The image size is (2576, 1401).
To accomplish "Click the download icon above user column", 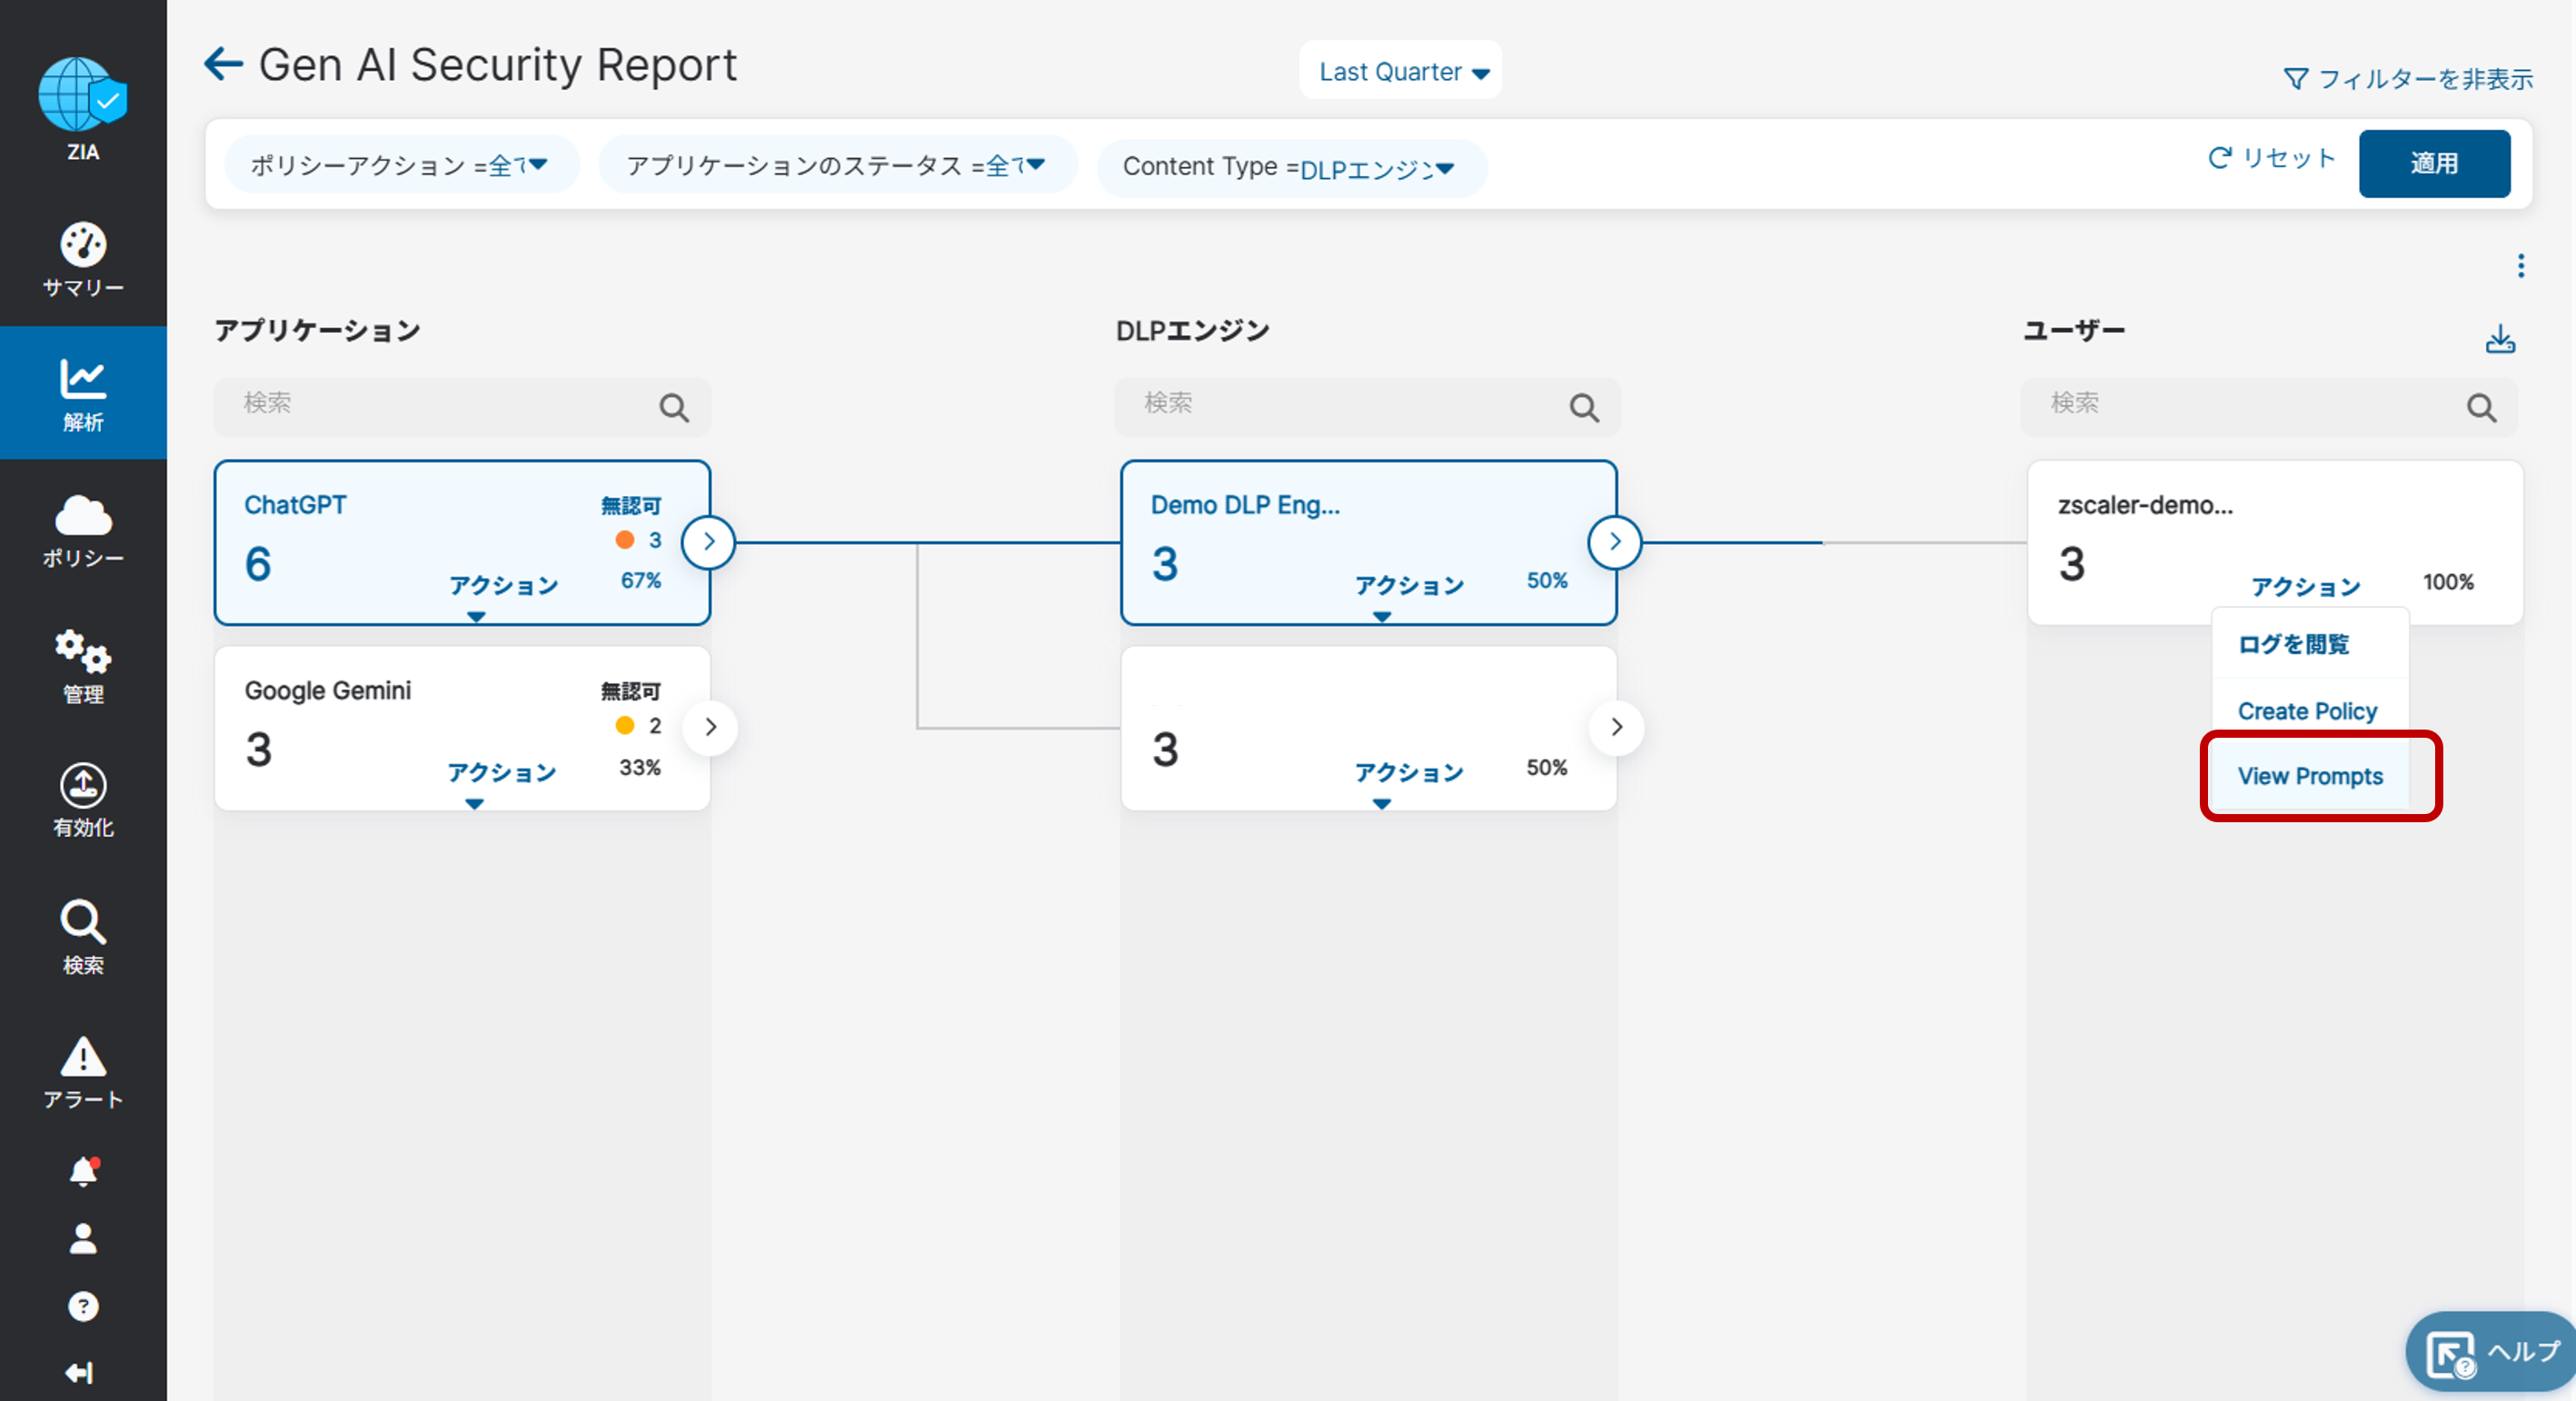I will tap(2499, 339).
